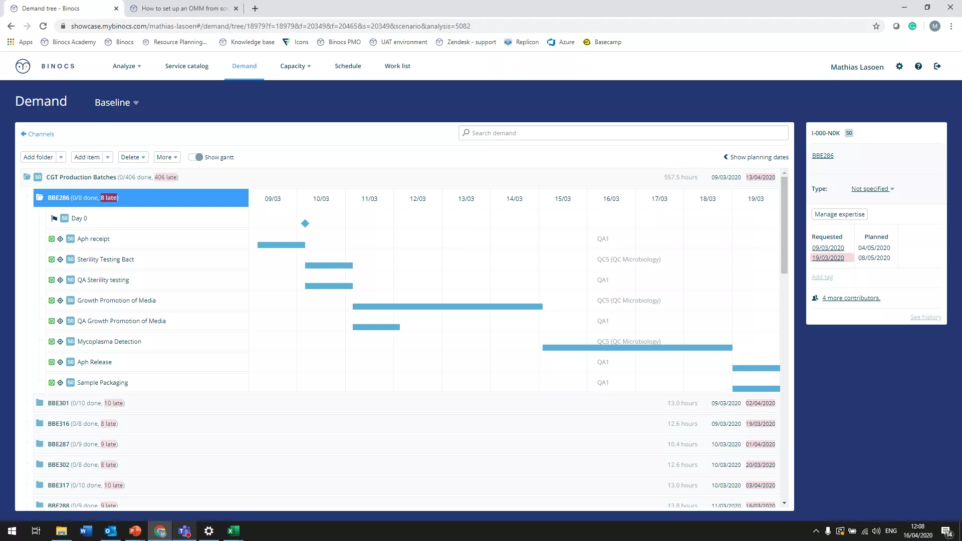The height and width of the screenshot is (541, 962).
Task: Open the Add item dropdown arrow
Action: coord(108,157)
